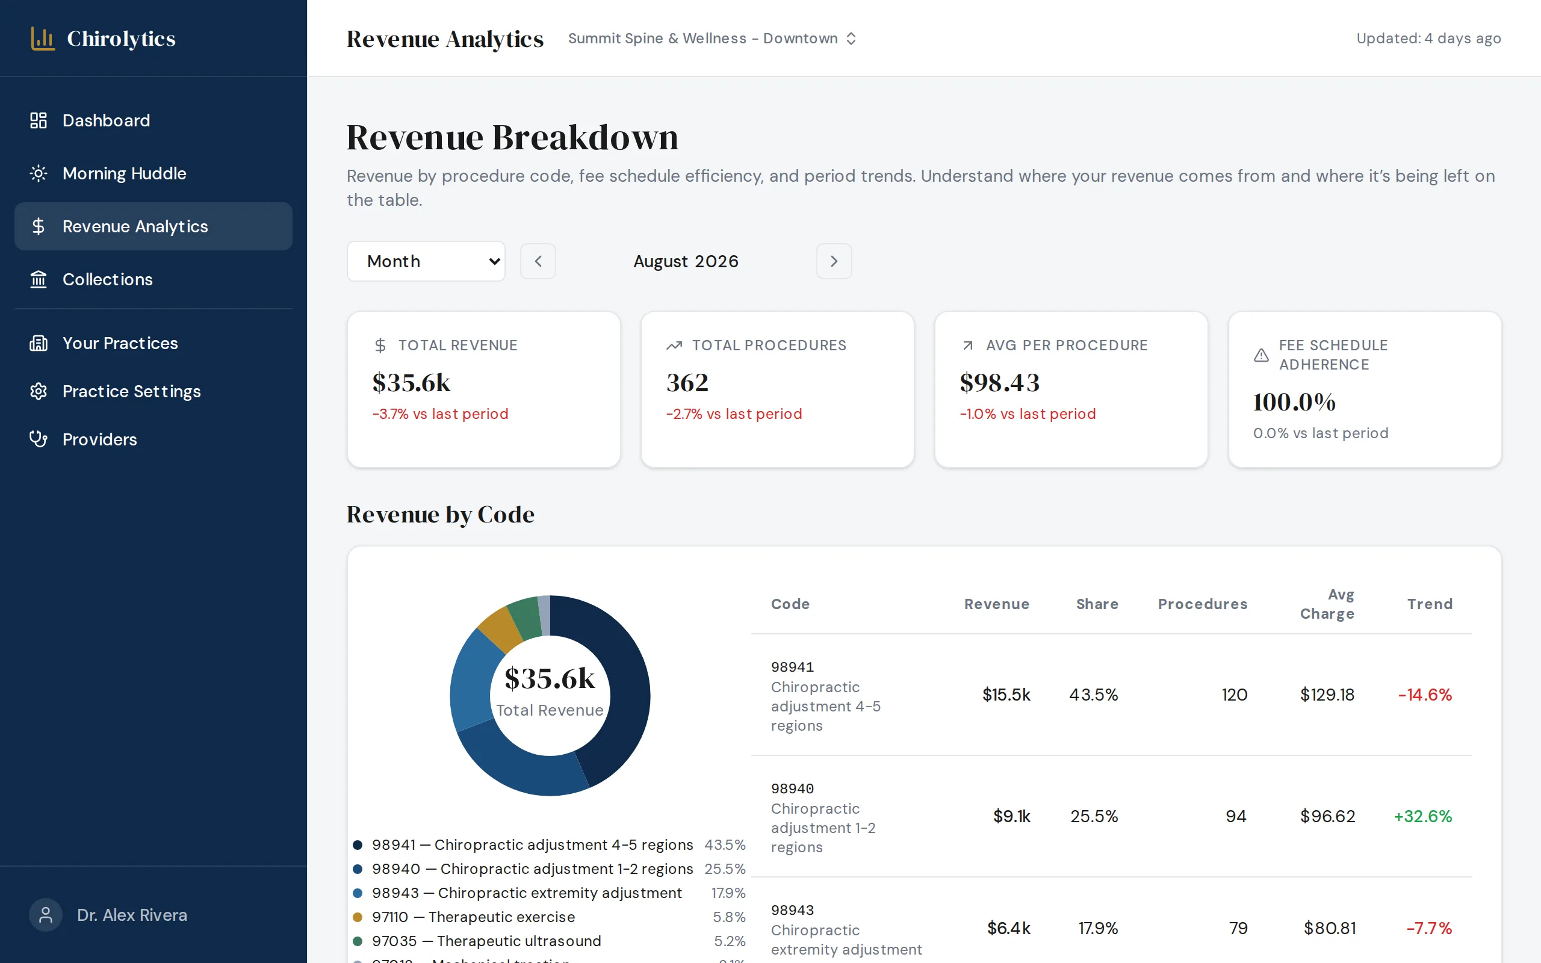
Task: Open the Summit Spine & Wellness practice selector
Action: [712, 38]
